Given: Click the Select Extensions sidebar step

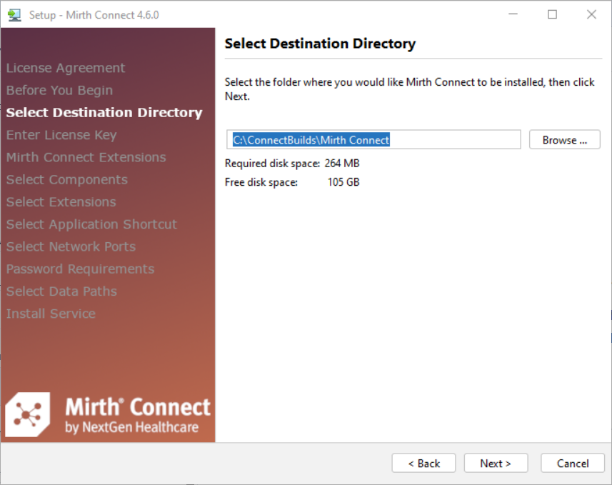Looking at the screenshot, I should [x=61, y=201].
